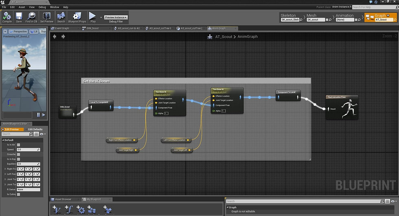Adjust the Equilibre value slider field
Image resolution: width=399 pixels, height=216 pixels.
pyautogui.click(x=28, y=164)
